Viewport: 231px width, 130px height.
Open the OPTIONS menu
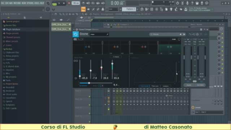[x=30, y=3]
